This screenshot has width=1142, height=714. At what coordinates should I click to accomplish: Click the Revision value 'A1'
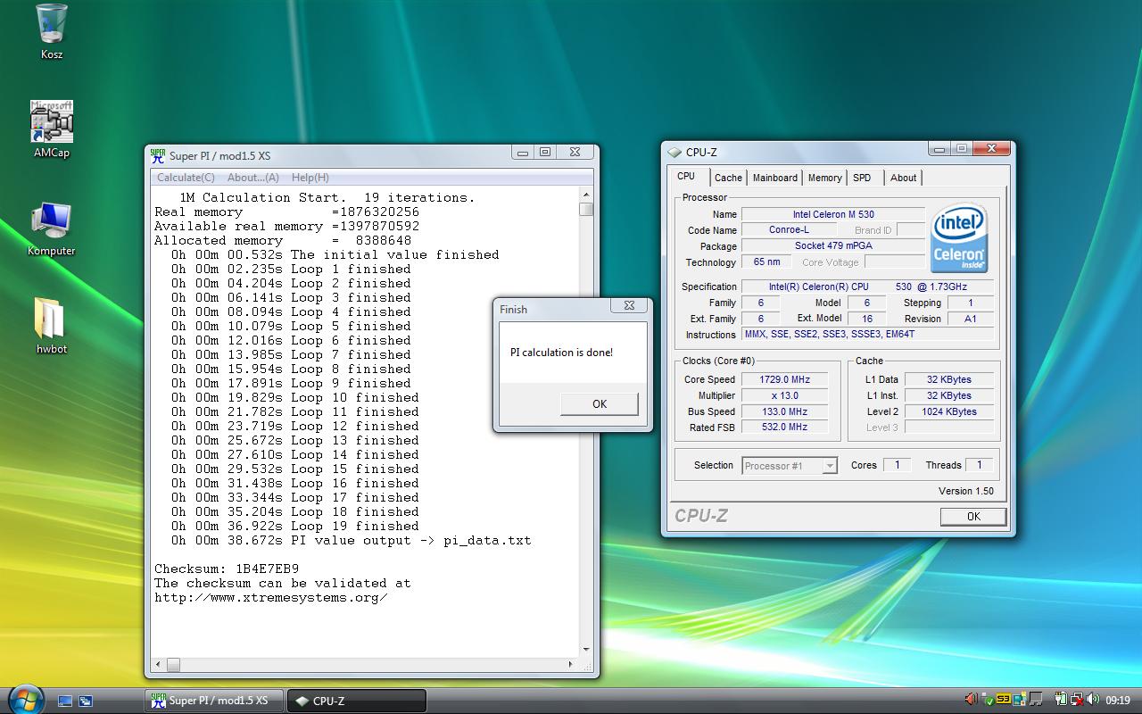click(x=971, y=319)
